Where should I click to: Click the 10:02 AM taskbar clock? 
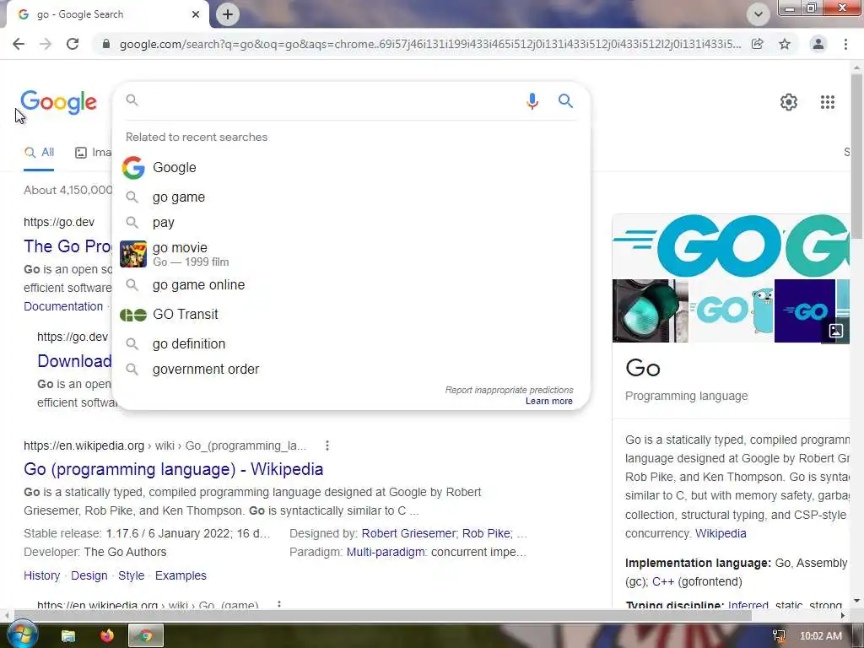(x=820, y=636)
